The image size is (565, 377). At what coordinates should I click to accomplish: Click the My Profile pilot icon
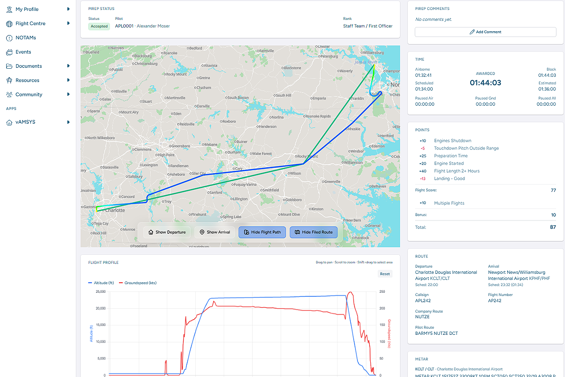coord(9,9)
